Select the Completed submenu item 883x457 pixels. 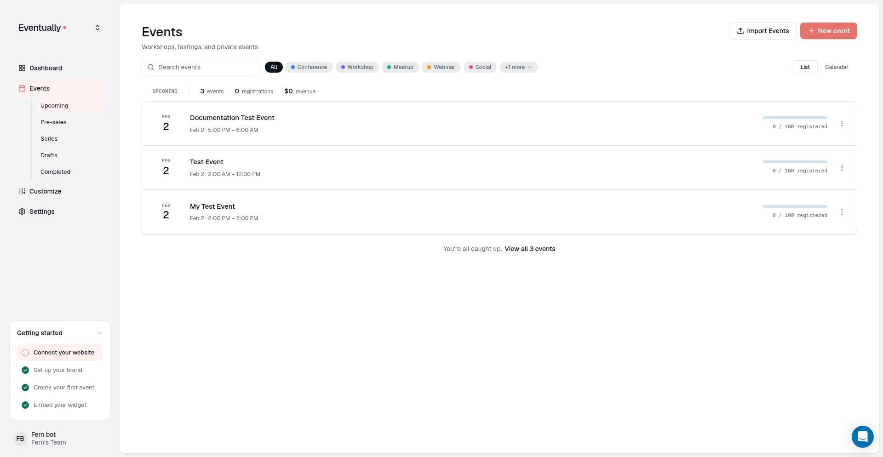click(70, 172)
